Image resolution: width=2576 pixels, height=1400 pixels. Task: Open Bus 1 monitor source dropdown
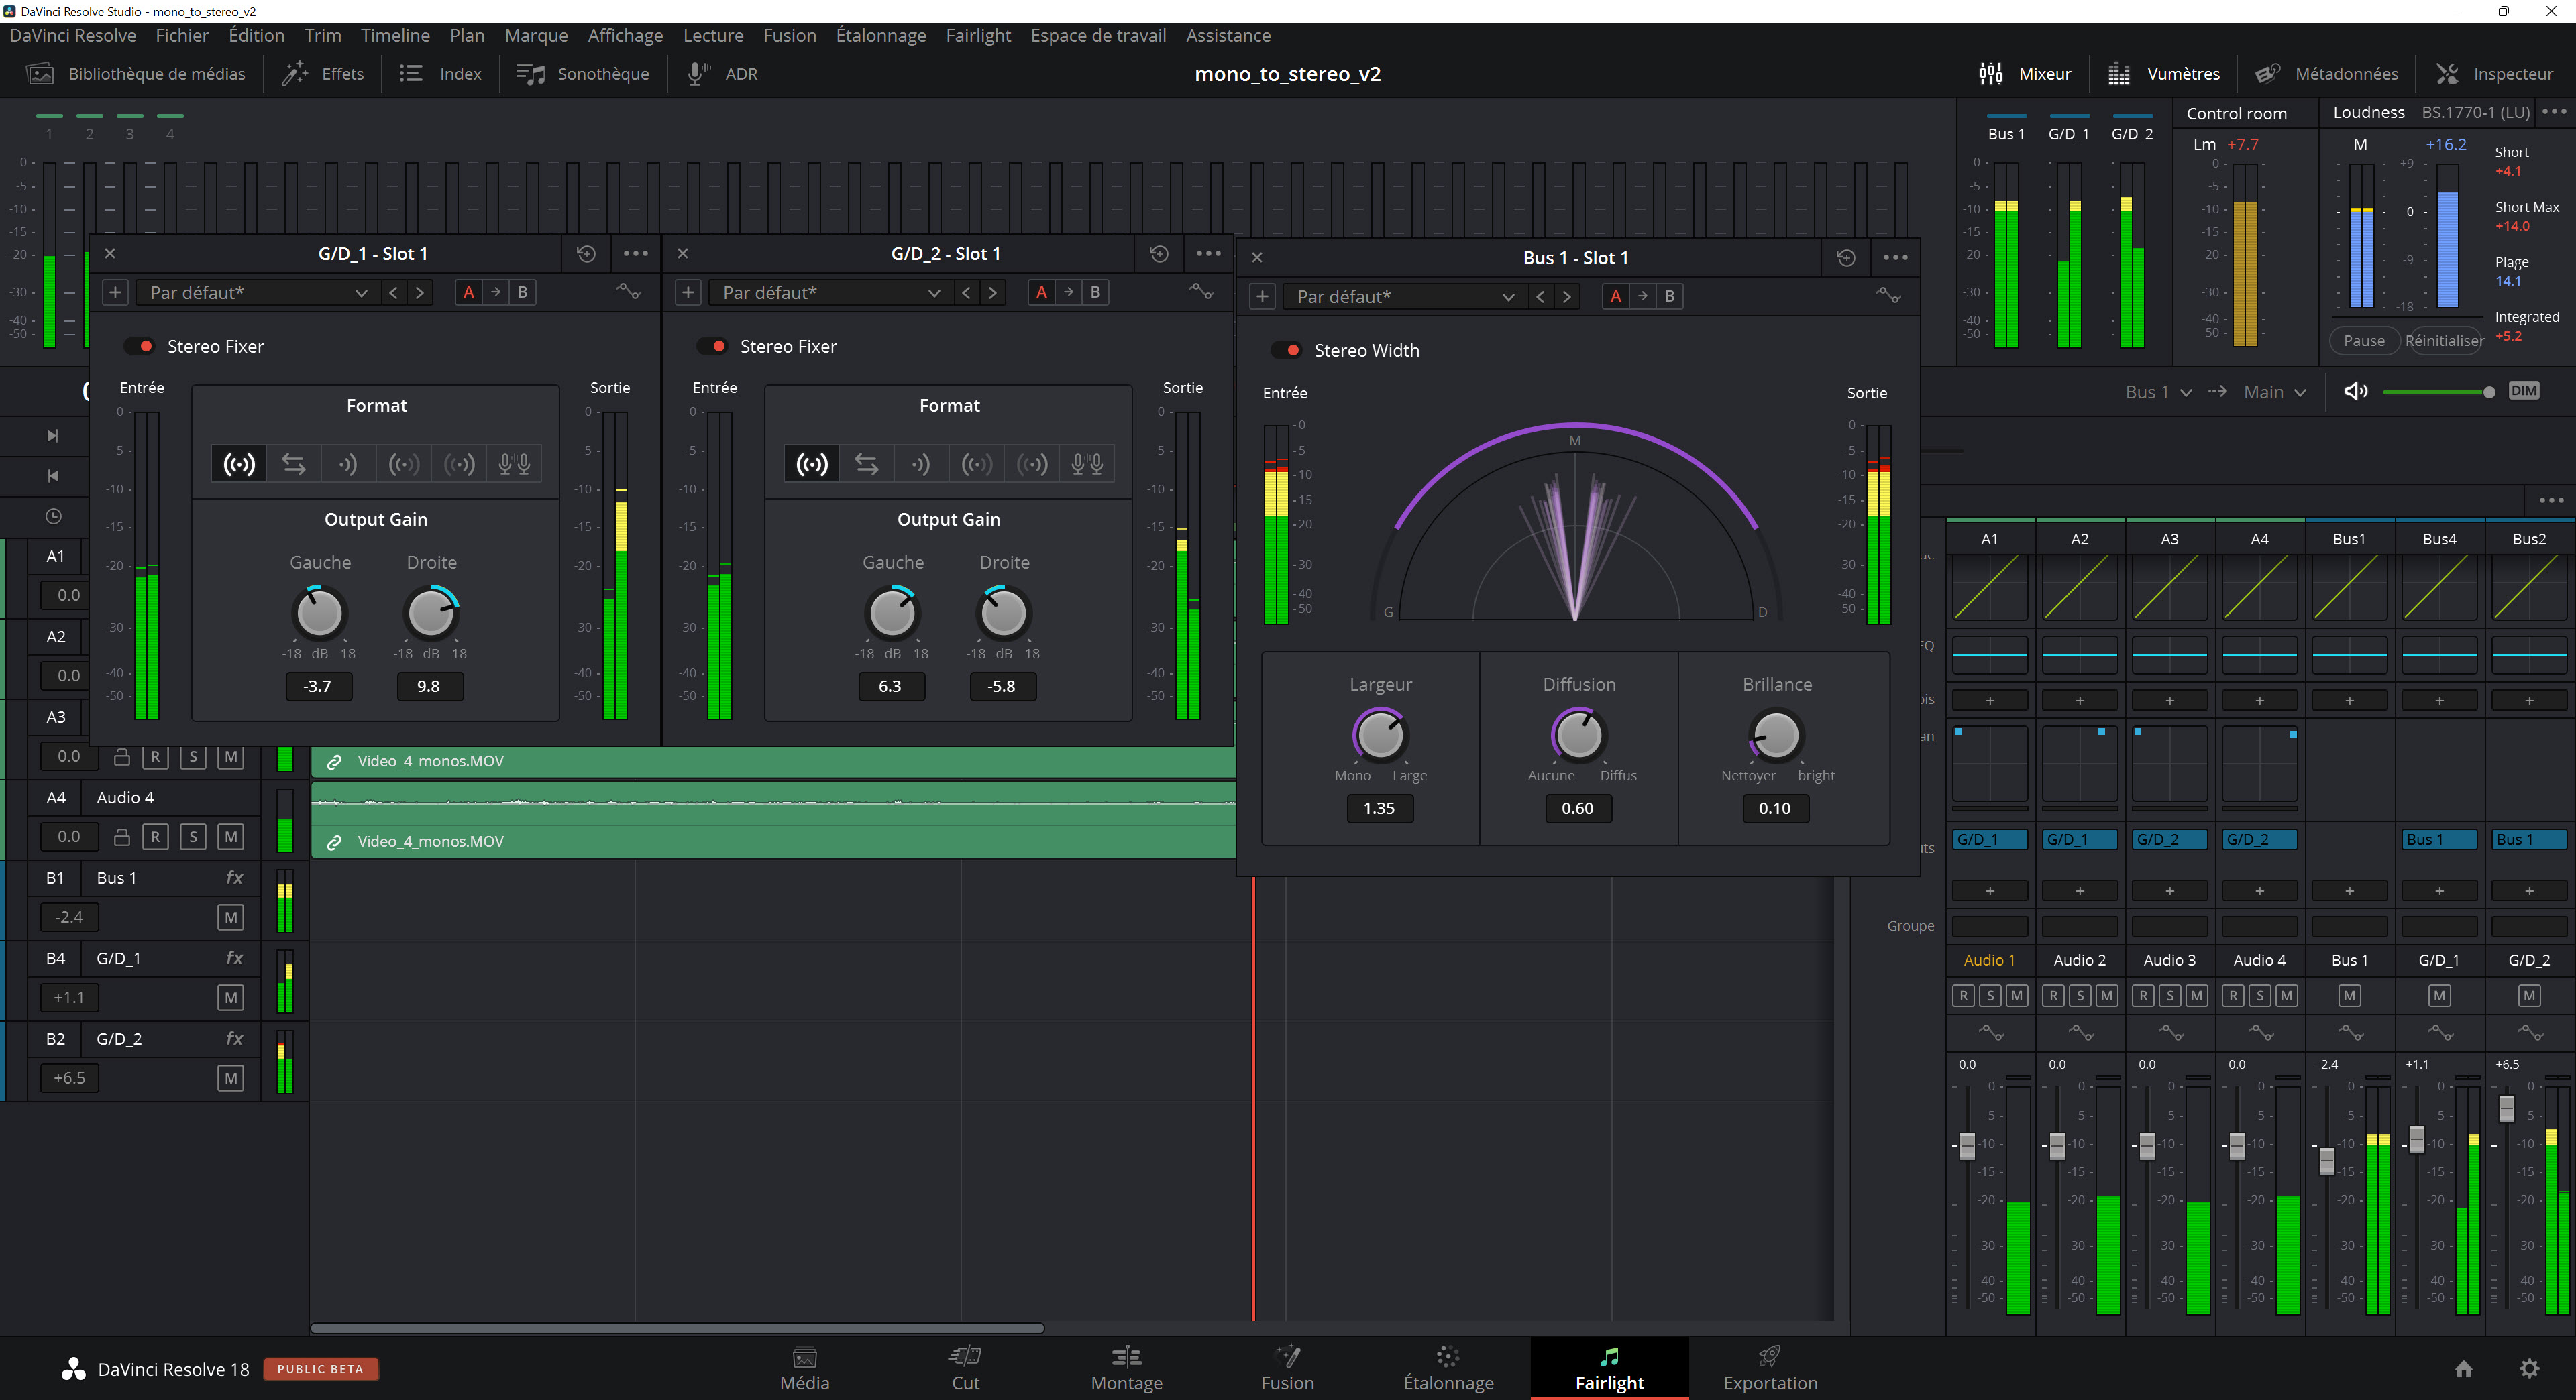2159,392
